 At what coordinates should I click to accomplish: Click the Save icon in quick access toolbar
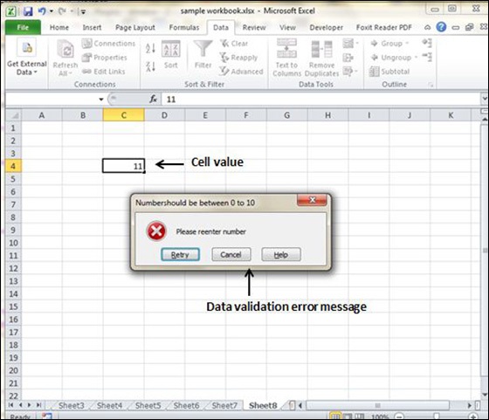point(28,11)
